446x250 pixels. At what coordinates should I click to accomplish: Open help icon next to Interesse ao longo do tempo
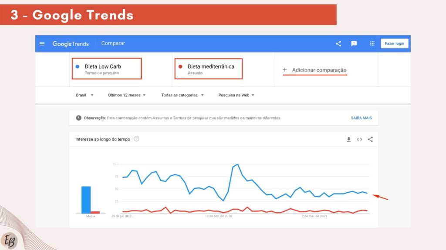(x=136, y=139)
